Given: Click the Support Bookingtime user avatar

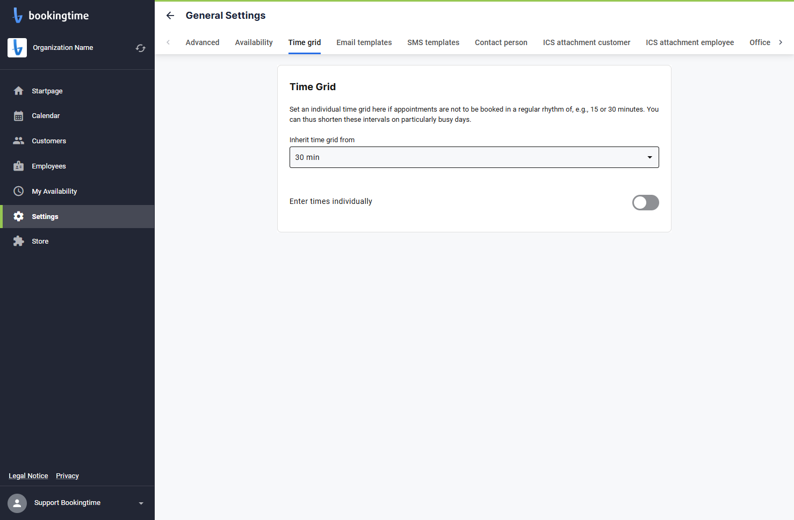Looking at the screenshot, I should click(x=17, y=503).
